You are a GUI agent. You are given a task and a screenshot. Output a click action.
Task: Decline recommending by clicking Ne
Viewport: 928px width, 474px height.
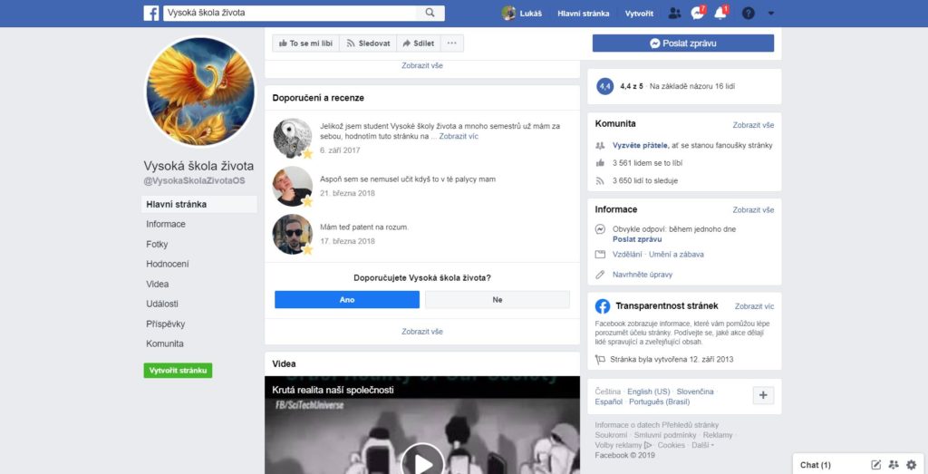[x=498, y=299]
